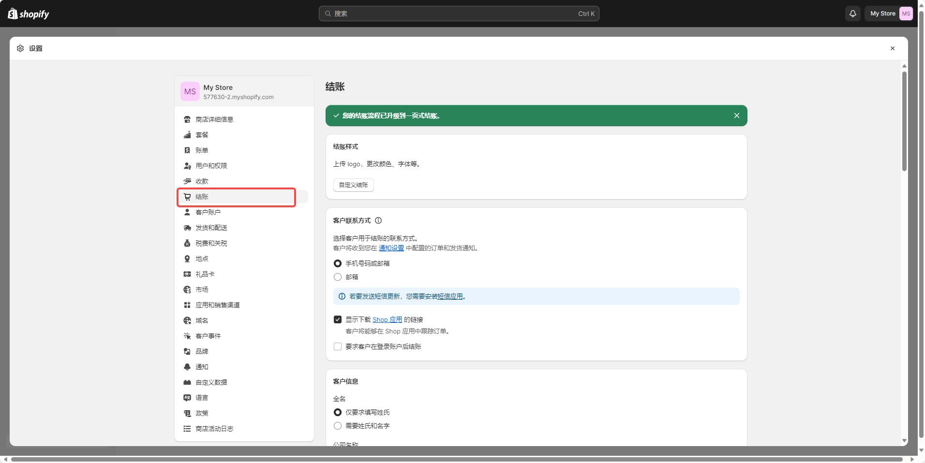Open the notifications bell

click(853, 14)
